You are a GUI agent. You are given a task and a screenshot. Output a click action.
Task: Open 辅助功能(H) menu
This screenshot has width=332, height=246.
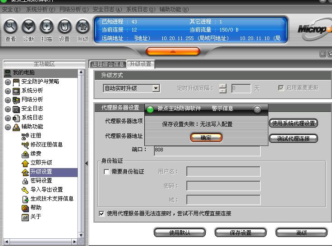pyautogui.click(x=174, y=9)
